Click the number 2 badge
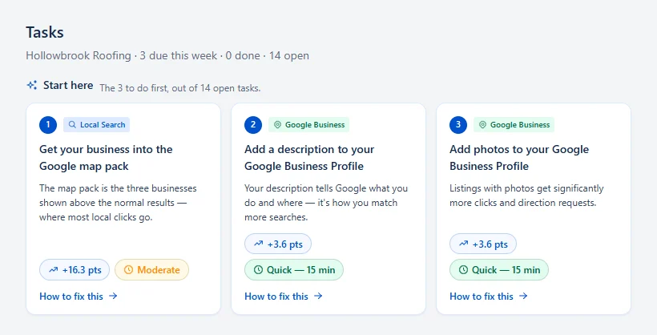This screenshot has width=657, height=335. coord(253,124)
